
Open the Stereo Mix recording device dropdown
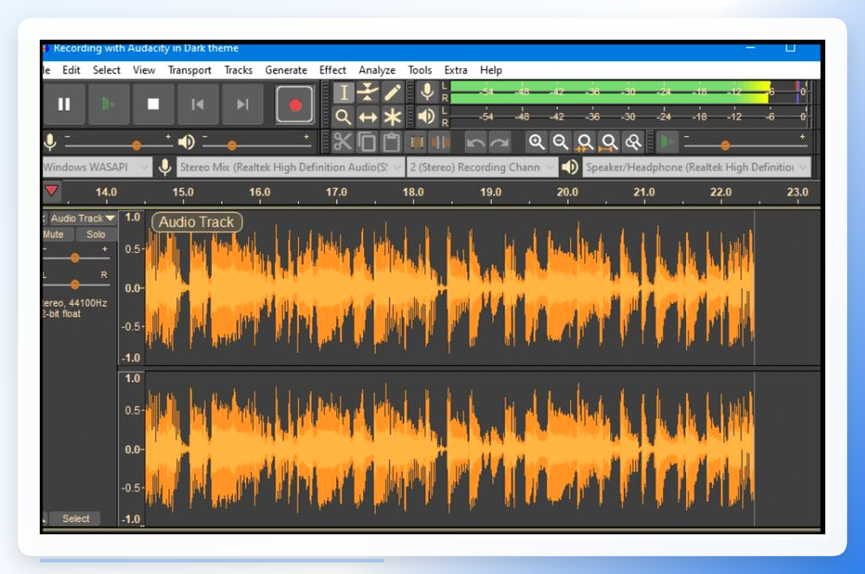click(289, 167)
